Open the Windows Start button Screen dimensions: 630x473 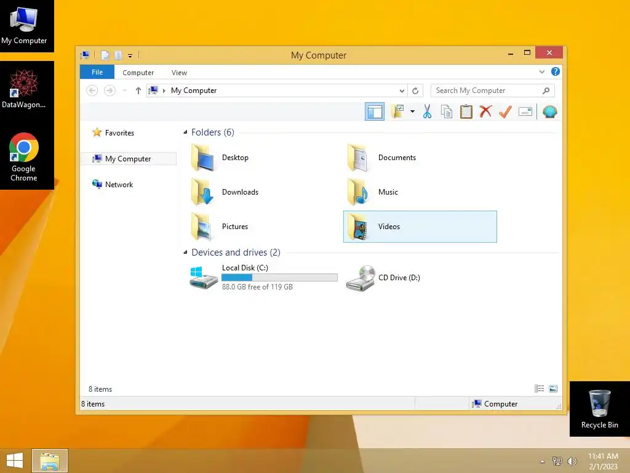pyautogui.click(x=15, y=461)
